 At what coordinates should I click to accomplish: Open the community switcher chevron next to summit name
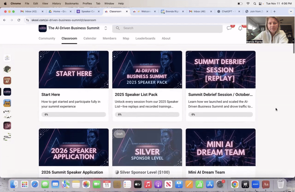105,28
